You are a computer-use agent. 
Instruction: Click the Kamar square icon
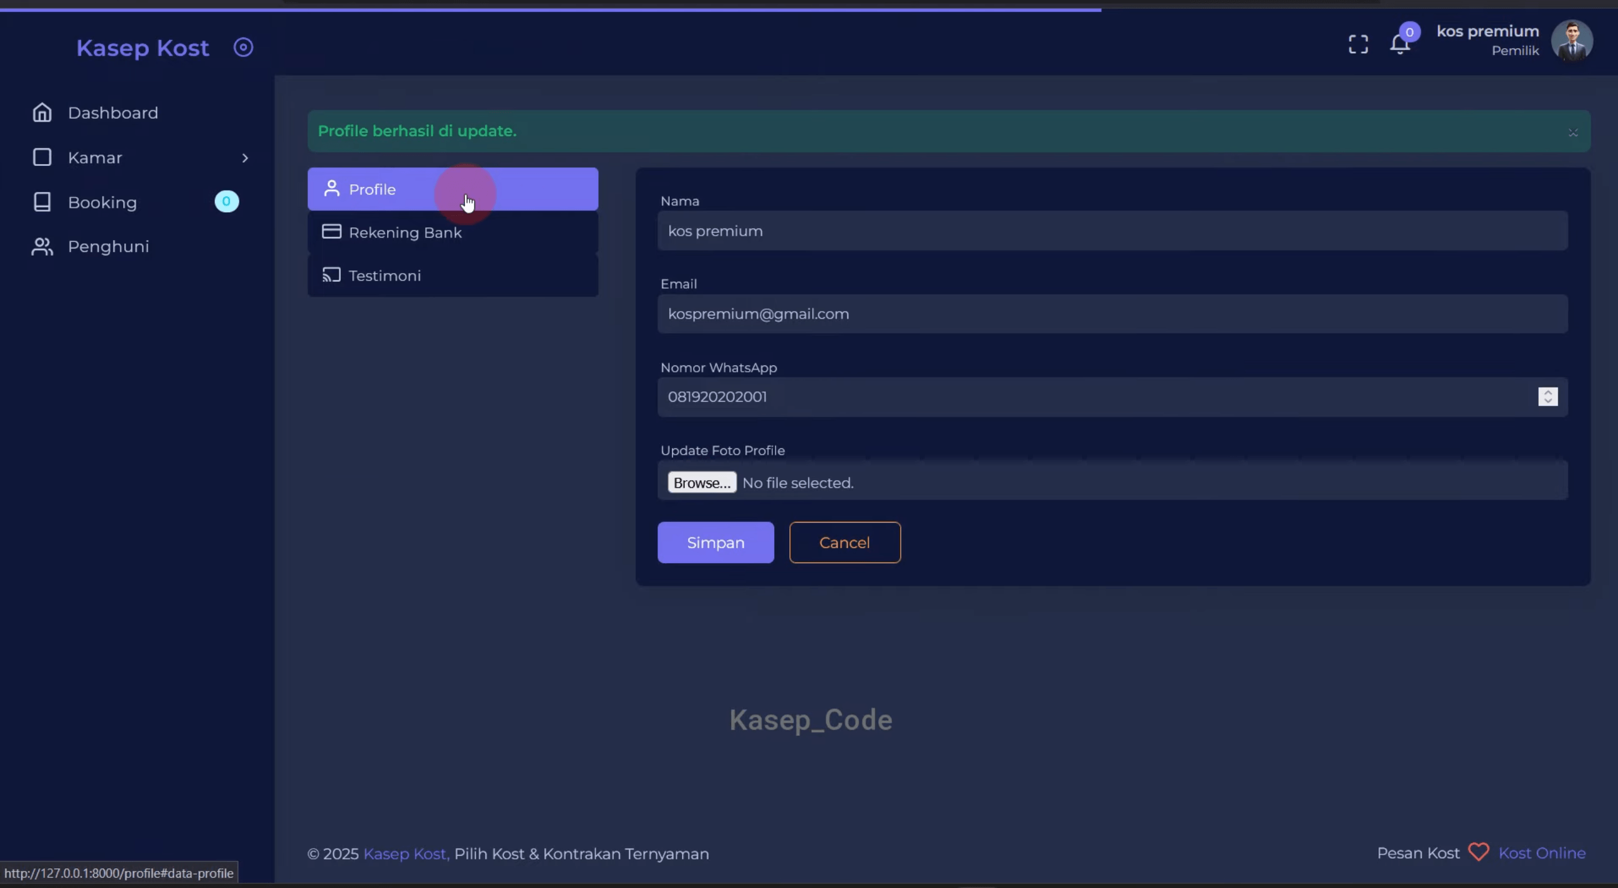point(42,157)
